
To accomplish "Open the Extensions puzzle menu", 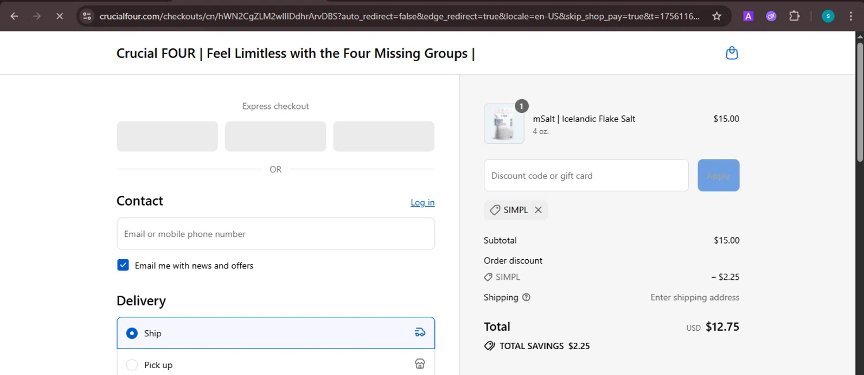I will [794, 16].
